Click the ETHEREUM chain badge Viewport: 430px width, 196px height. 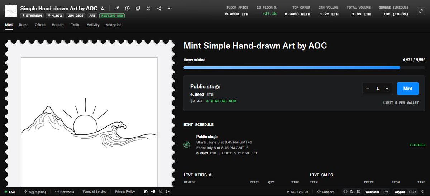(32, 16)
